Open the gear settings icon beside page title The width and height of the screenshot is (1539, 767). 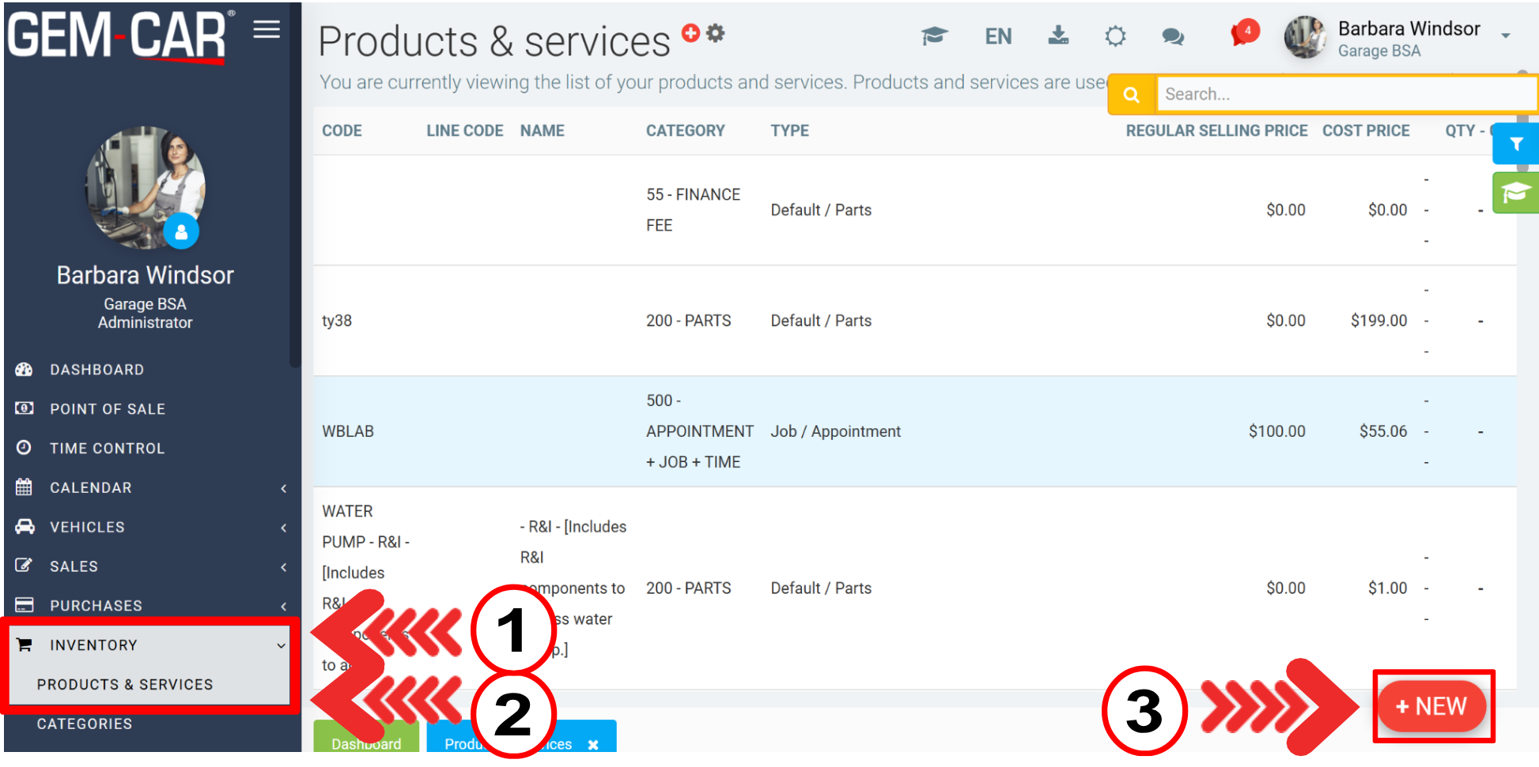pos(716,33)
